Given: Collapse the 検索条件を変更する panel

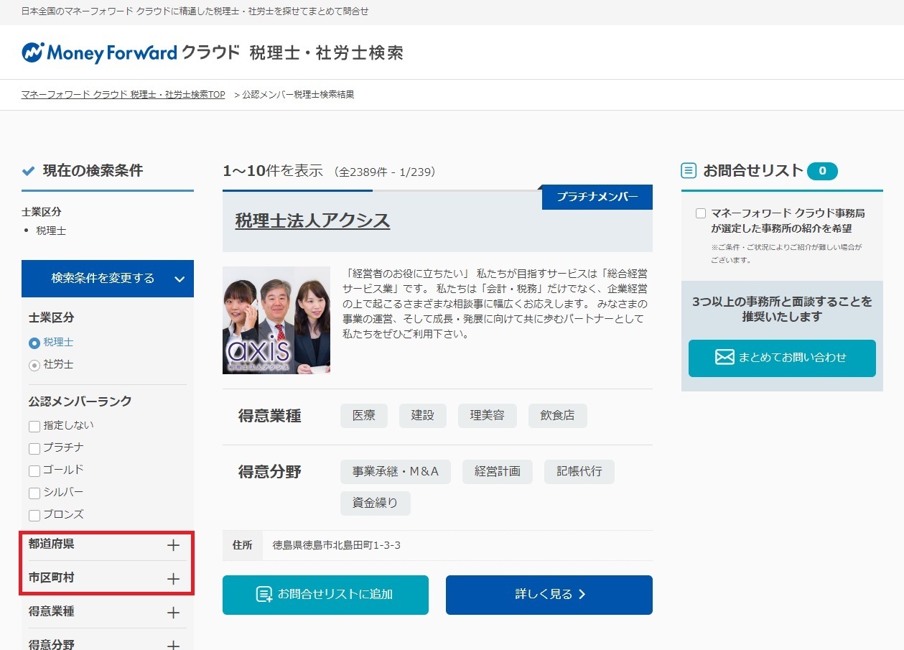Looking at the screenshot, I should click(108, 279).
